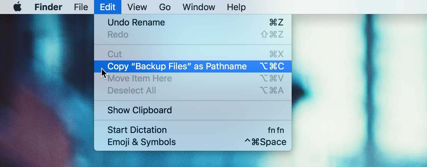This screenshot has width=427, height=167.
Task: Click the dimmed Move Item Here entry
Action: pos(139,78)
